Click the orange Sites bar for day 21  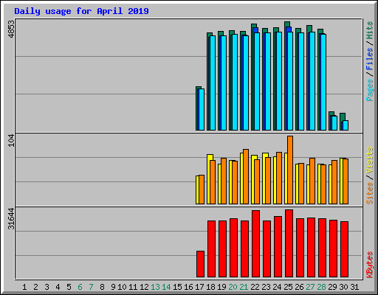[246, 176]
